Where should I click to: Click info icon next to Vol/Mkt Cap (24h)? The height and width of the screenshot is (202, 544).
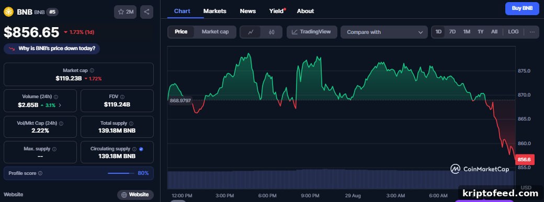pyautogui.click(x=61, y=123)
